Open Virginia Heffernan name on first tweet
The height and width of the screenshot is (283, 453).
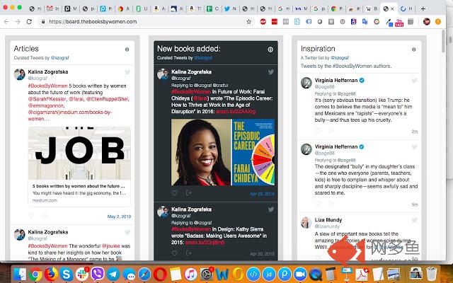tap(336, 80)
